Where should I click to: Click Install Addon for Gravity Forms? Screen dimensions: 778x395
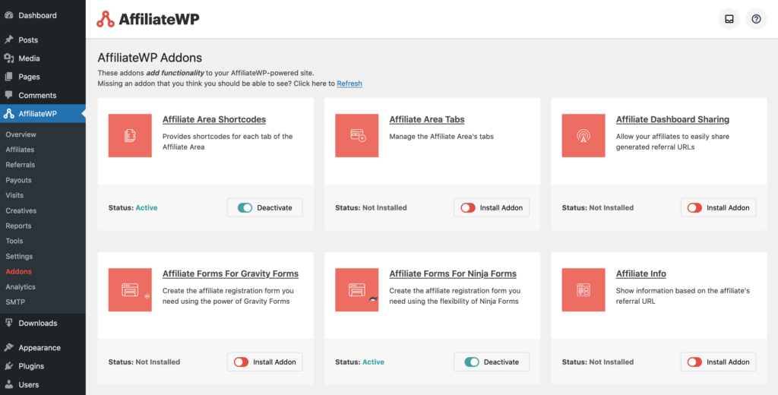pos(265,362)
